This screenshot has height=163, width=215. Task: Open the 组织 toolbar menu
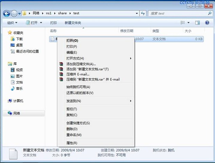pyautogui.click(x=12, y=23)
